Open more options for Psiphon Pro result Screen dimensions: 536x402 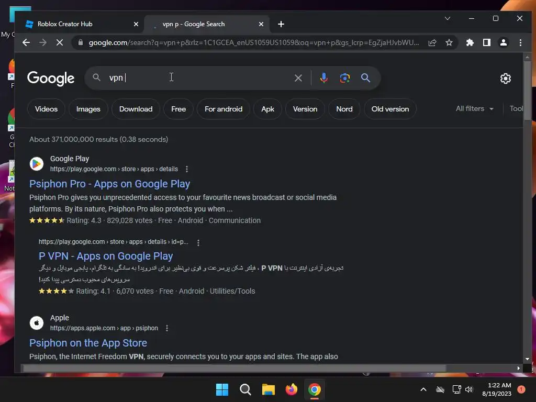187,169
